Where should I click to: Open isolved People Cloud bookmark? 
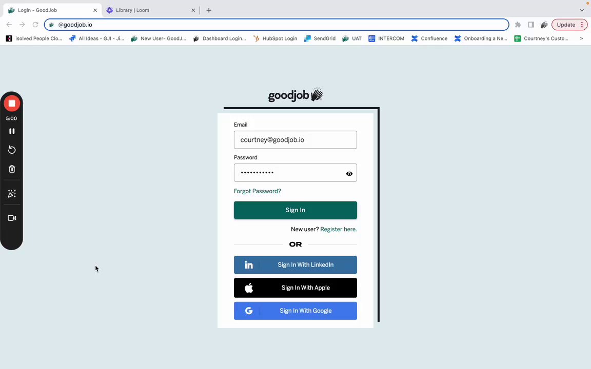click(x=34, y=38)
